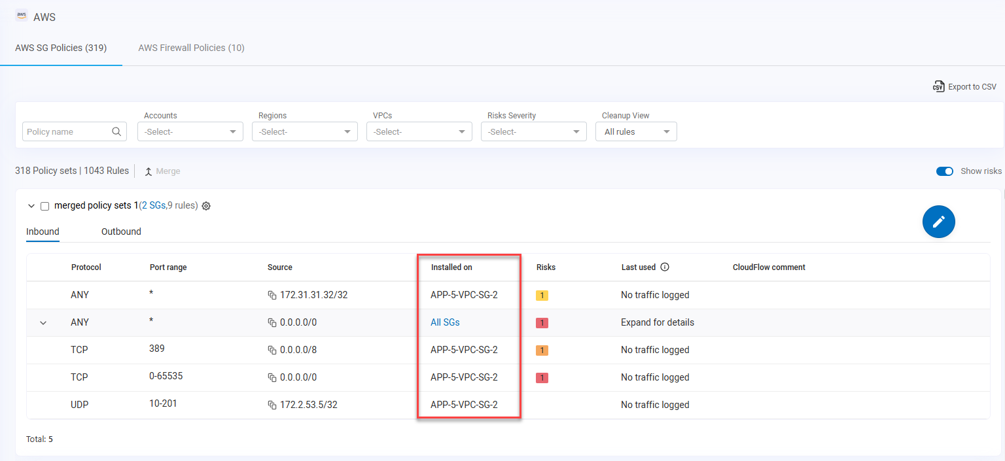The height and width of the screenshot is (461, 1005).
Task: Check the merged policy sets 1 checkbox
Action: click(x=45, y=206)
